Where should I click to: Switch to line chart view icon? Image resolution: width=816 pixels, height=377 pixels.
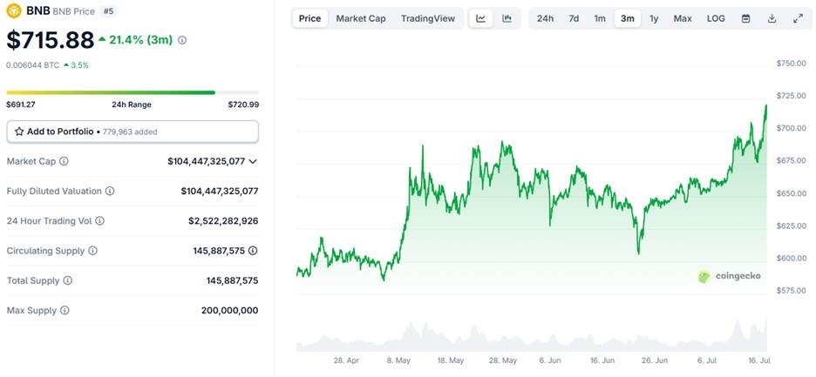(x=481, y=18)
